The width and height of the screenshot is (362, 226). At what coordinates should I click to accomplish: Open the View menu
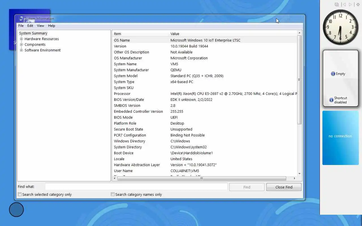[x=40, y=26]
